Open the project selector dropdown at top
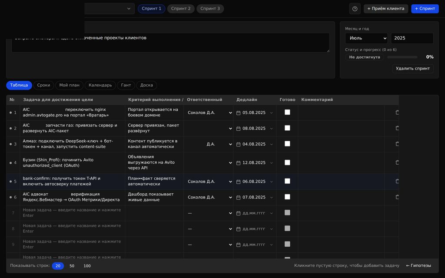The height and width of the screenshot is (278, 445). pyautogui.click(x=110, y=9)
